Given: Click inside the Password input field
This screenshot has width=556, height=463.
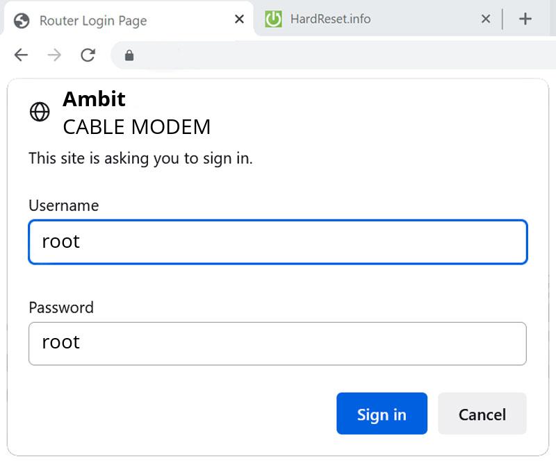Looking at the screenshot, I should pyautogui.click(x=278, y=343).
